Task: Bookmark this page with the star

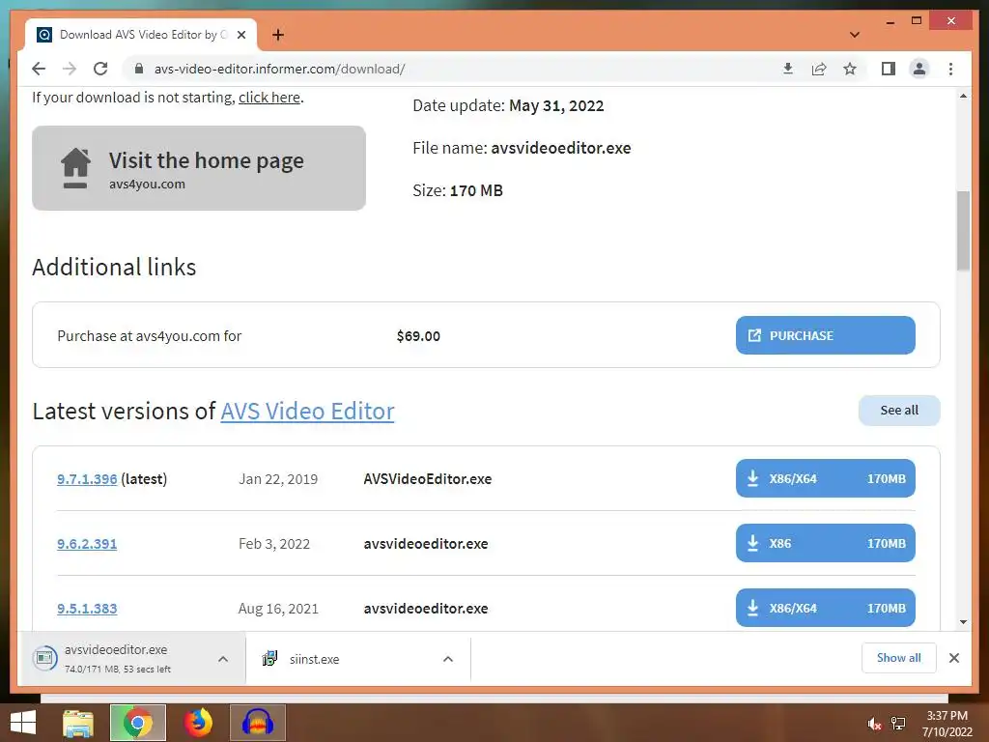Action: click(x=850, y=69)
